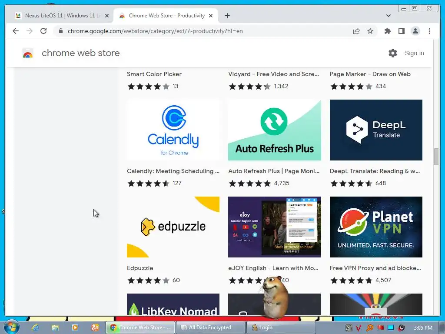Open the media player taskbar icon
This screenshot has height=334, width=445.
click(75, 327)
